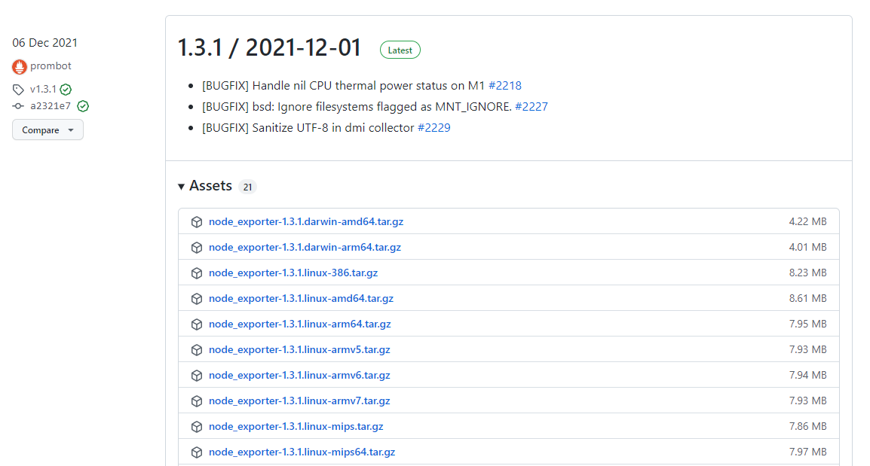This screenshot has width=870, height=466.
Task: Open the prombot user profile link
Action: 51,66
